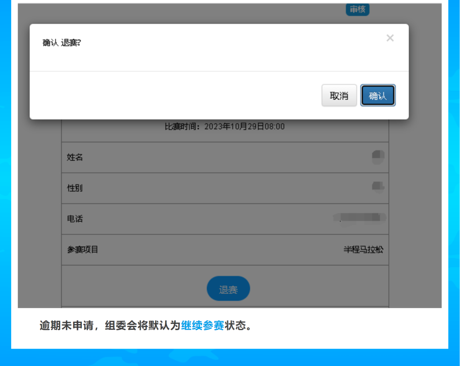Click the dimmed 审核 button at the top
The width and height of the screenshot is (461, 366).
click(x=358, y=9)
